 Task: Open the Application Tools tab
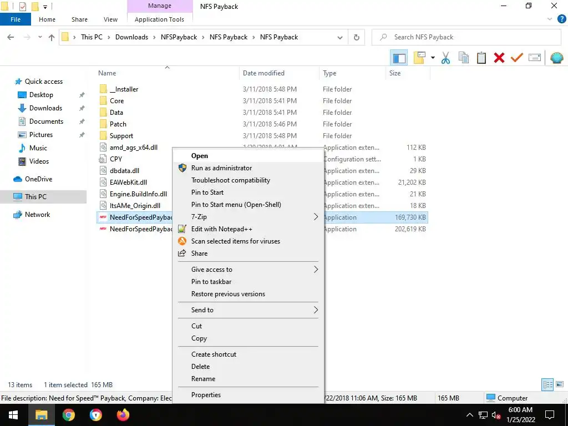[159, 19]
